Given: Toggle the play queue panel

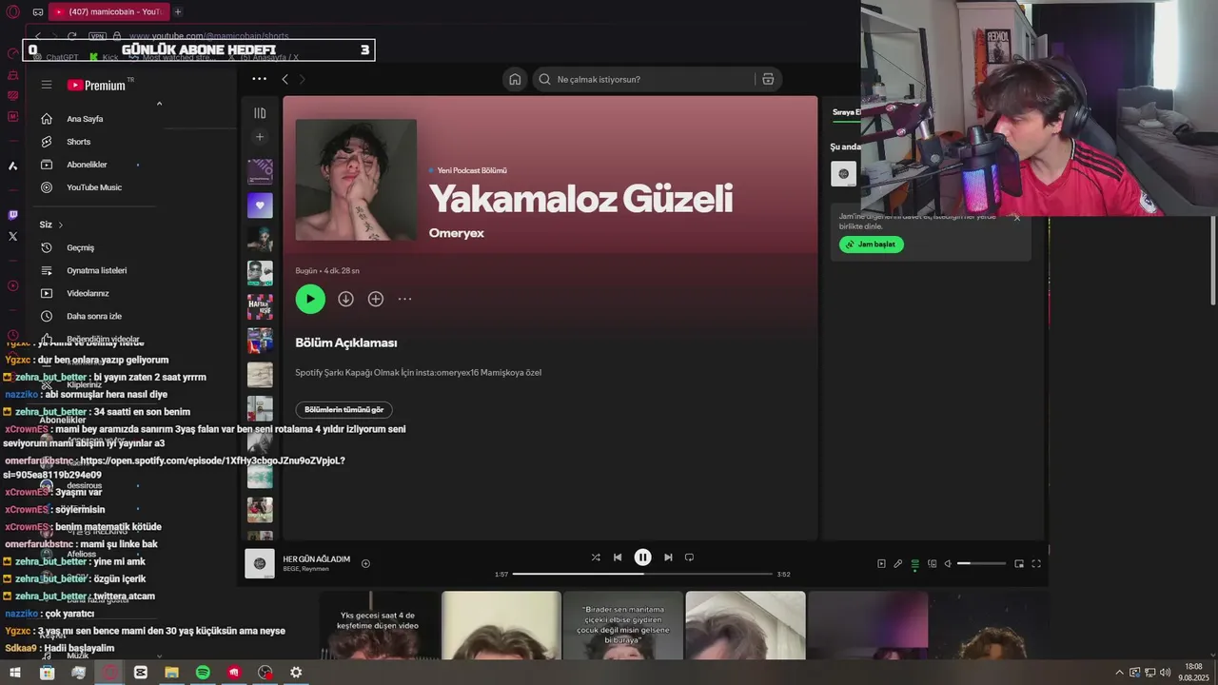Looking at the screenshot, I should [x=915, y=563].
